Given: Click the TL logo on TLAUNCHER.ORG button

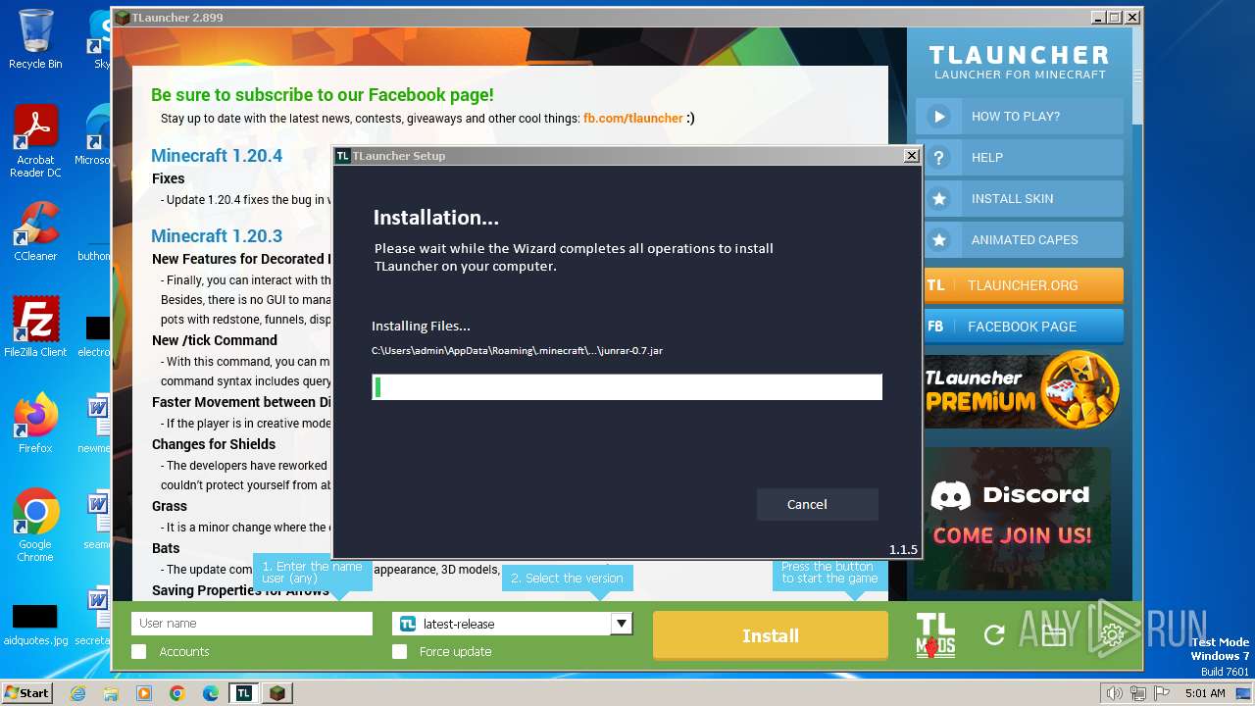Looking at the screenshot, I should pyautogui.click(x=935, y=285).
